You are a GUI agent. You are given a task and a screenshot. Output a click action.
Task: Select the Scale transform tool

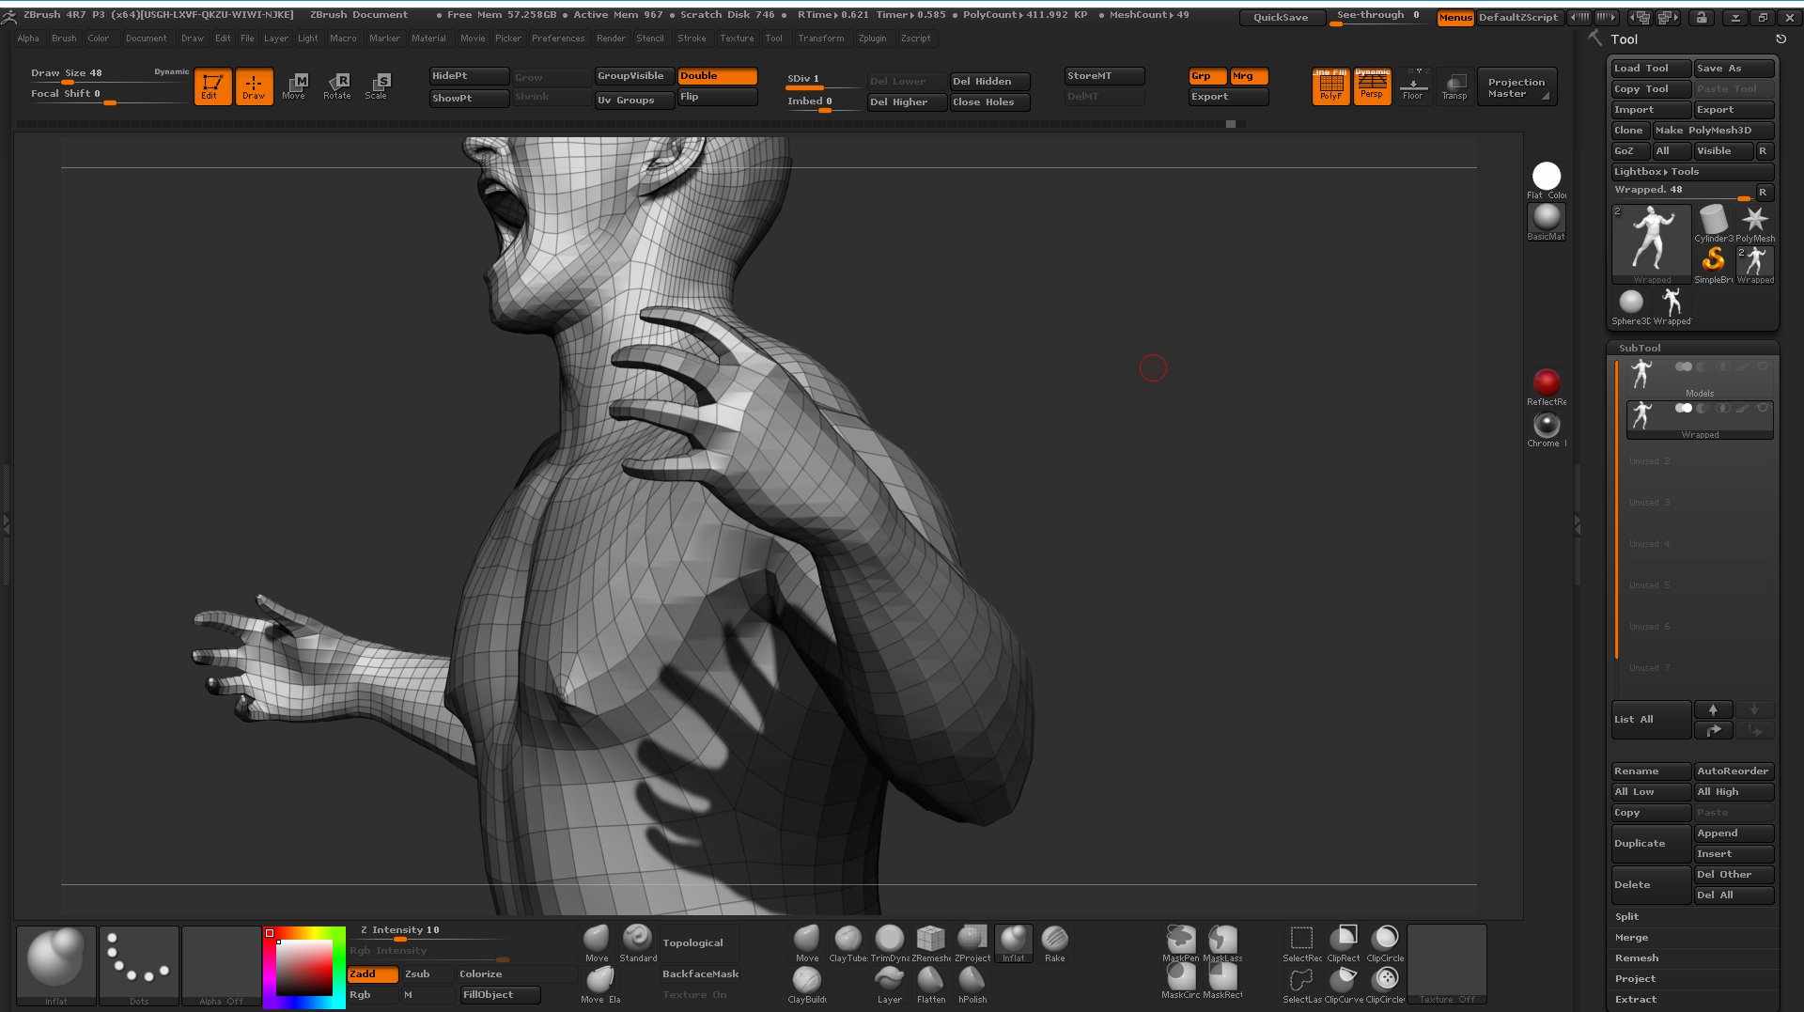click(377, 86)
